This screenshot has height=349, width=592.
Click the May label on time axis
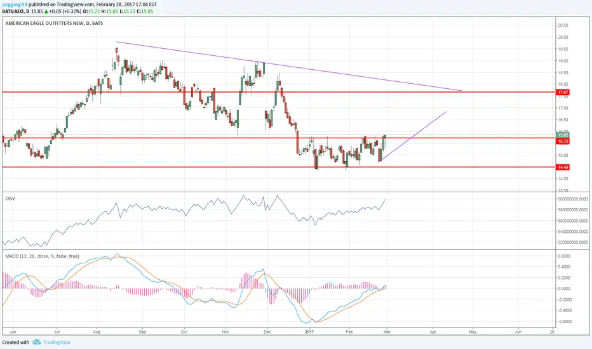pos(473,332)
